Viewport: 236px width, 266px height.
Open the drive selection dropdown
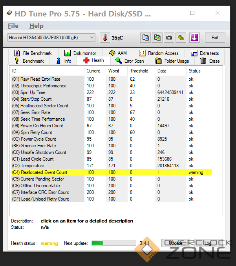pos(51,38)
